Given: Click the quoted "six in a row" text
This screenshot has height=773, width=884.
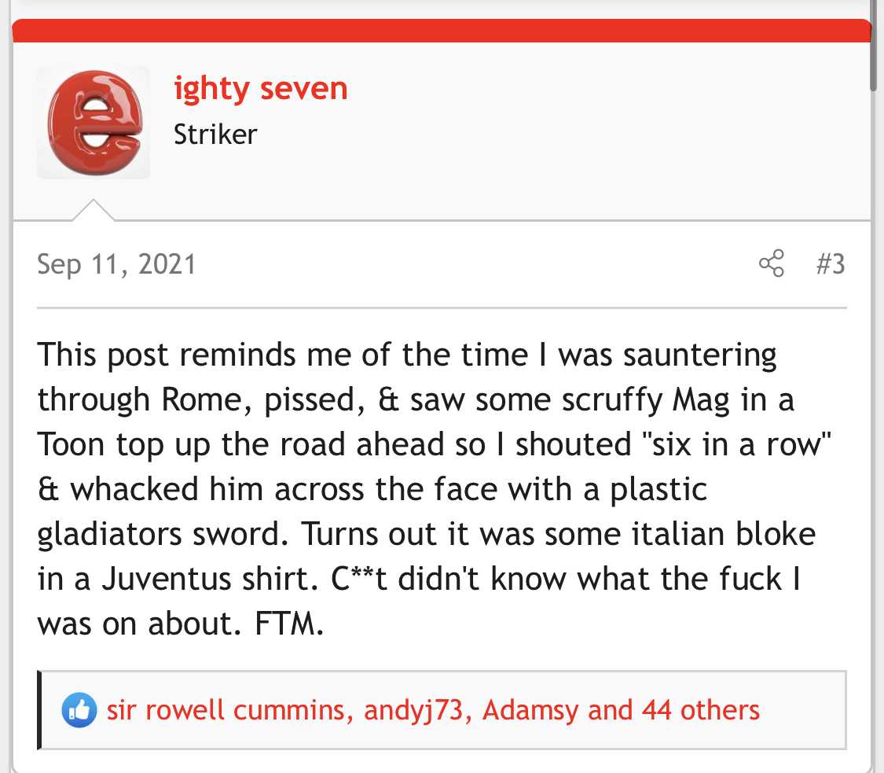Looking at the screenshot, I should click(737, 444).
